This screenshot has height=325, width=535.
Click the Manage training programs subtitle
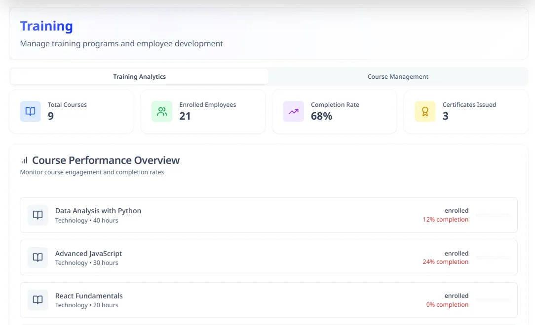(121, 43)
